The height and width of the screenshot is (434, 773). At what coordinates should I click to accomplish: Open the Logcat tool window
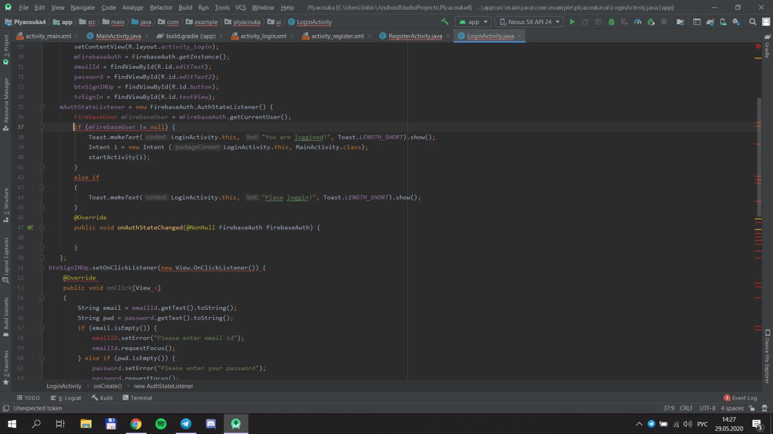point(66,398)
